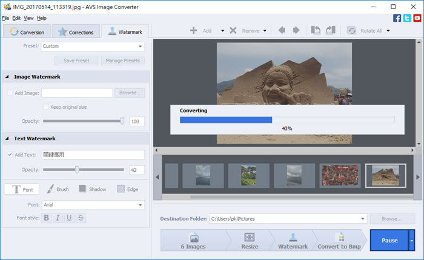Toggle Italic font style
Image resolution: width=424 pixels, height=260 pixels.
pyautogui.click(x=58, y=218)
